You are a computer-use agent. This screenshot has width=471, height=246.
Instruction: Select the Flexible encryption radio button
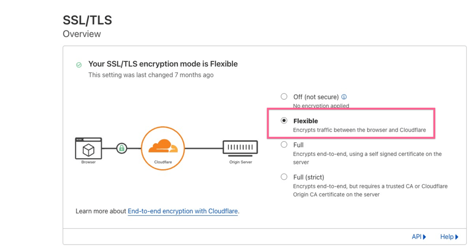284,121
